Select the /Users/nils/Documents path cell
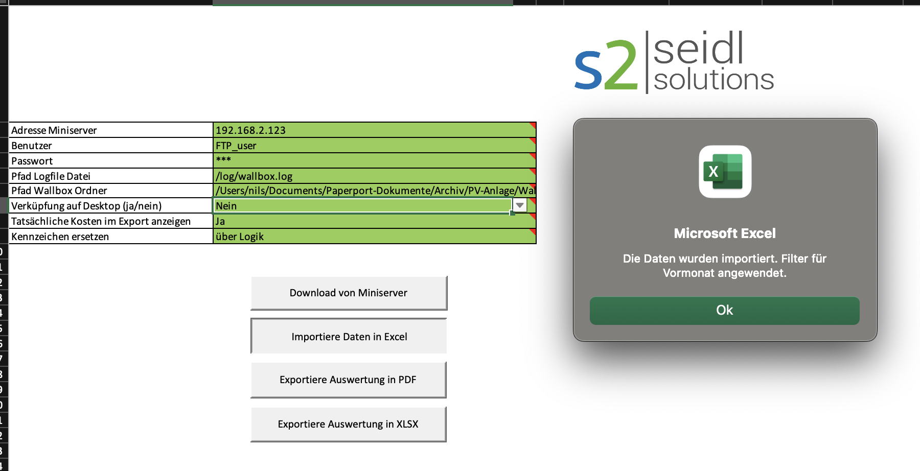920x471 pixels. pos(375,191)
